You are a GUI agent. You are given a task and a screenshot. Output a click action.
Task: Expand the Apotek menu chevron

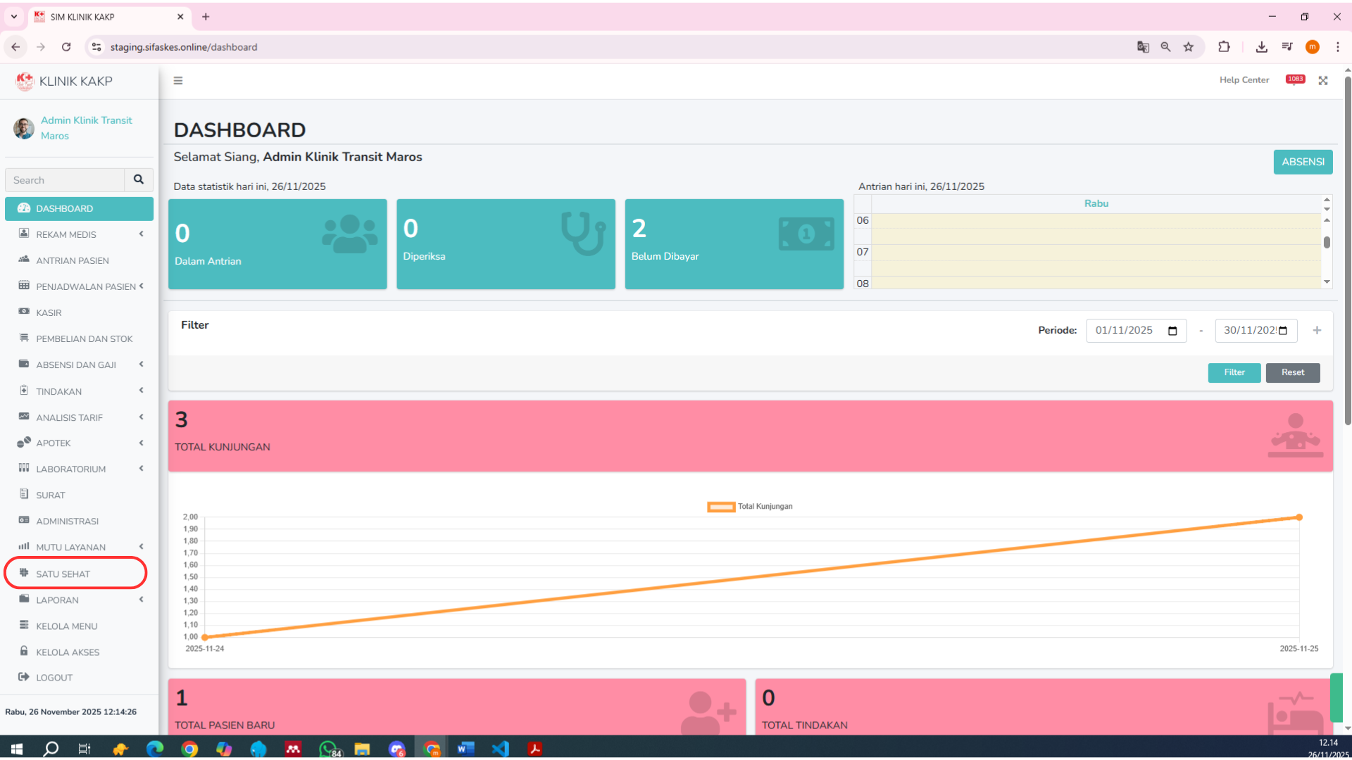pos(142,443)
